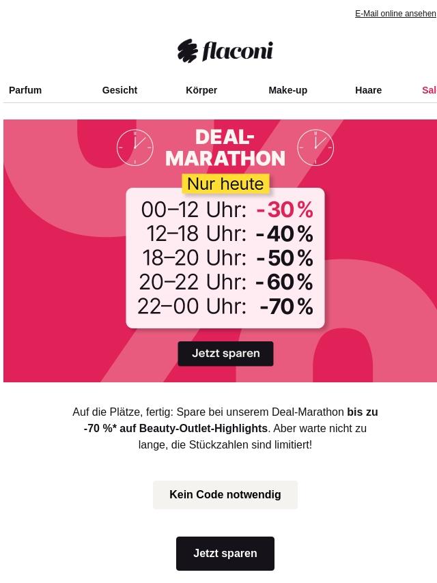This screenshot has width=437, height=583.
Task: Click the flaconi wordmark text
Action: pyautogui.click(x=238, y=51)
